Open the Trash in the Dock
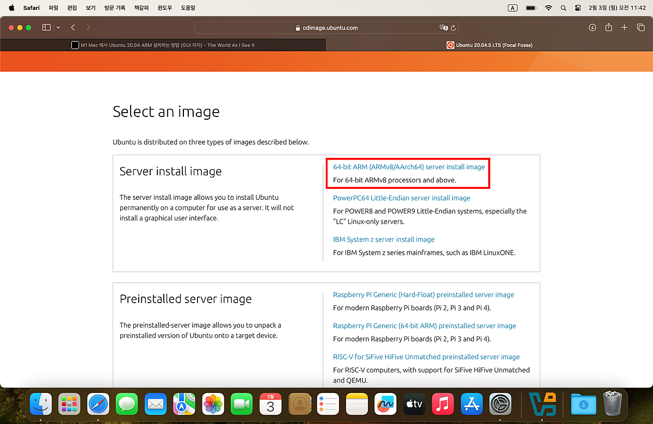Viewport: 653px width, 424px height. 612,404
